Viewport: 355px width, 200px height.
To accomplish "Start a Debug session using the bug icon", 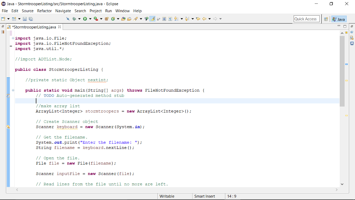I will (74, 19).
